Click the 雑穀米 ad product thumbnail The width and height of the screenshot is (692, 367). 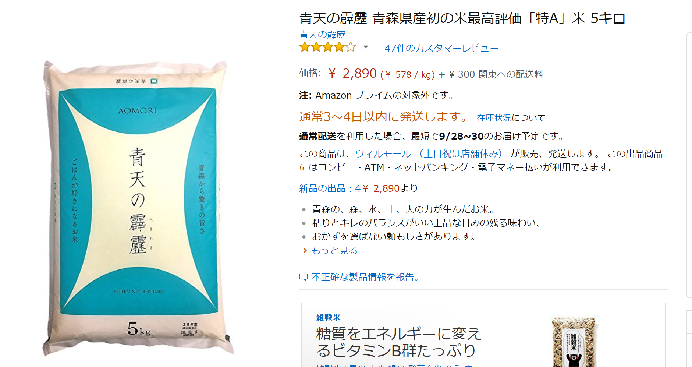point(575,341)
